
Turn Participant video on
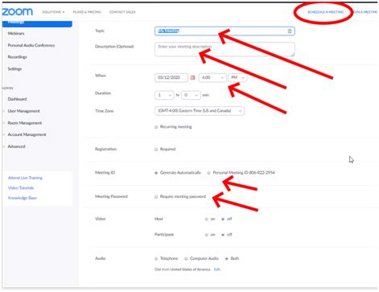click(x=207, y=235)
